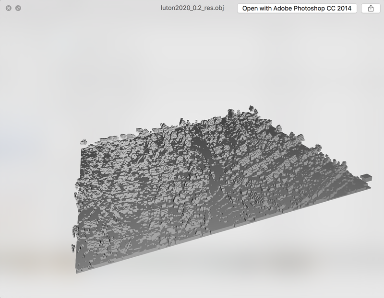Viewport: 384px width, 298px height.
Task: Click the gray circle-slash button beside close
Action: pos(18,8)
